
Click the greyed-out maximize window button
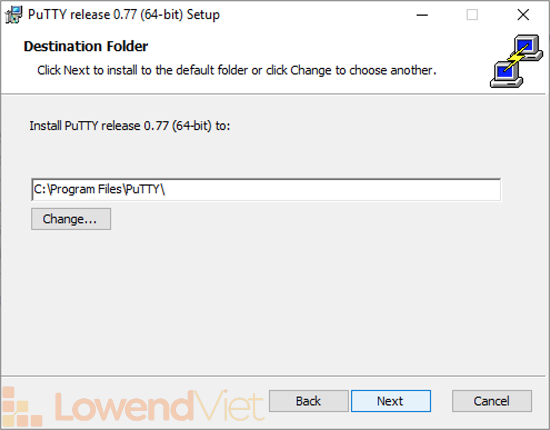[472, 15]
